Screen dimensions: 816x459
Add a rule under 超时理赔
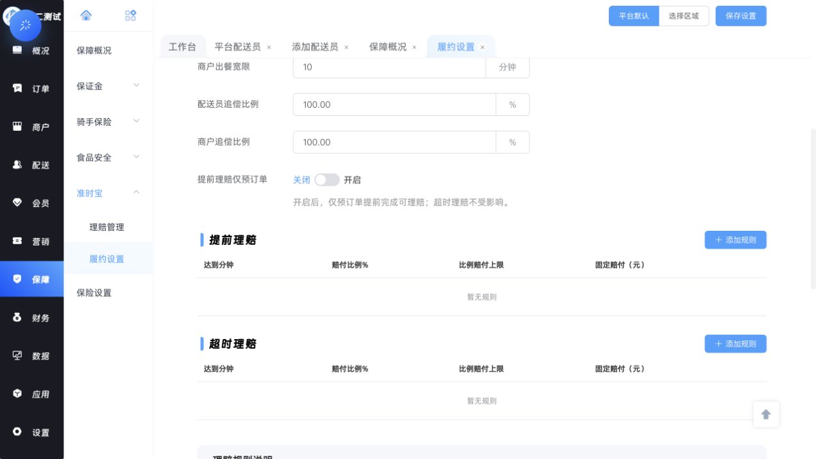[736, 344]
